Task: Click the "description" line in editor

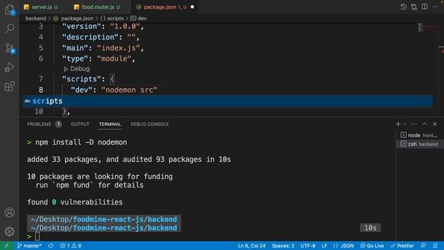Action: coord(101,37)
